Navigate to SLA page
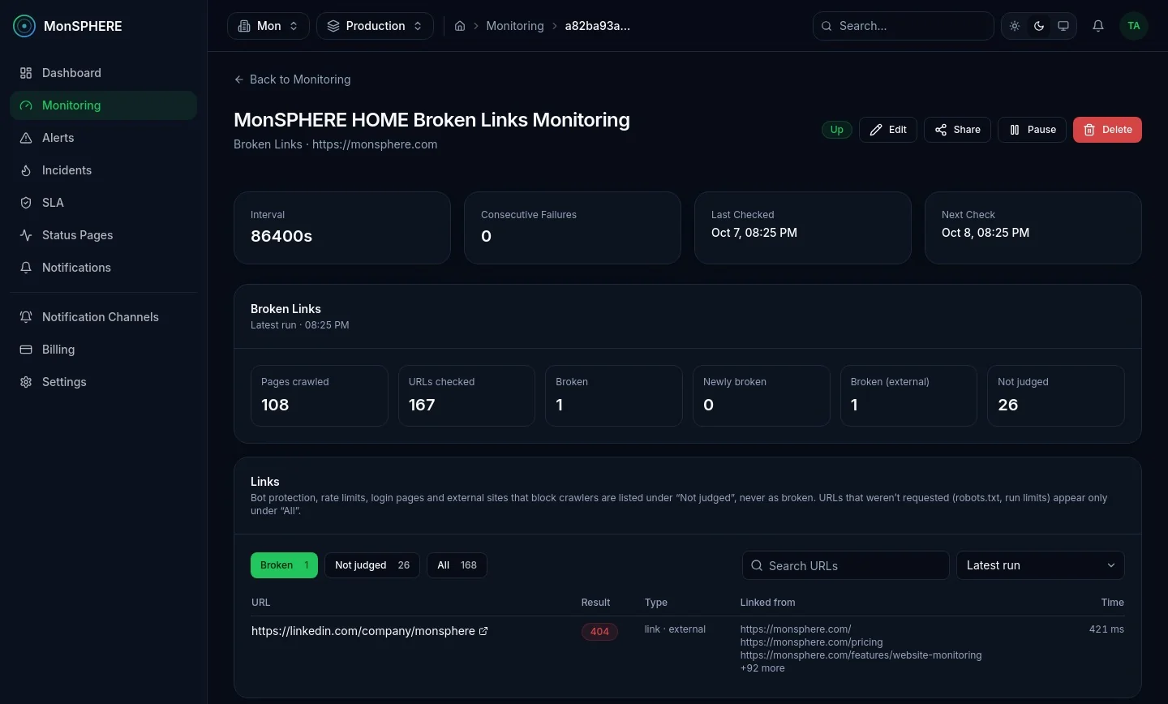Screen dimensions: 1168x704 [x=103, y=203]
